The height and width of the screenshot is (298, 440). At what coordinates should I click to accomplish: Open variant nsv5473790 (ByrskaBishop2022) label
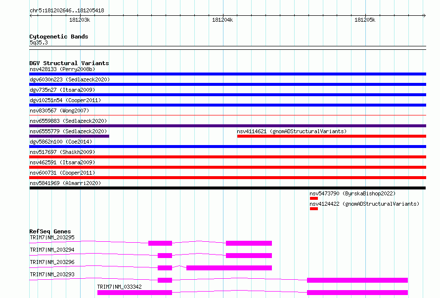pos(352,193)
